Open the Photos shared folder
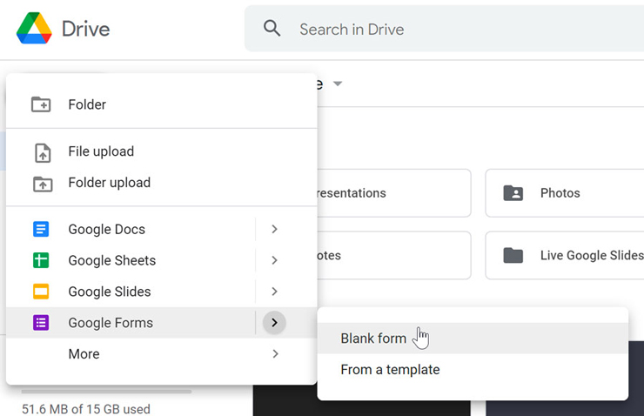This screenshot has width=644, height=416. click(x=565, y=193)
